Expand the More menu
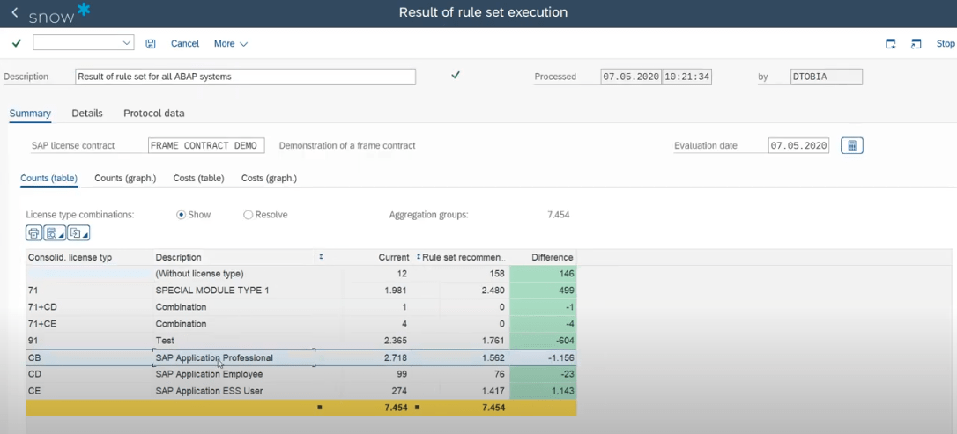This screenshot has height=434, width=957. pyautogui.click(x=231, y=44)
